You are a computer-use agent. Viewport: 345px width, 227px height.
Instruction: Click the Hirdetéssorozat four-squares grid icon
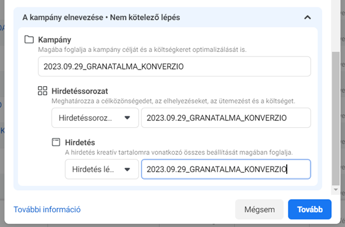(42, 91)
